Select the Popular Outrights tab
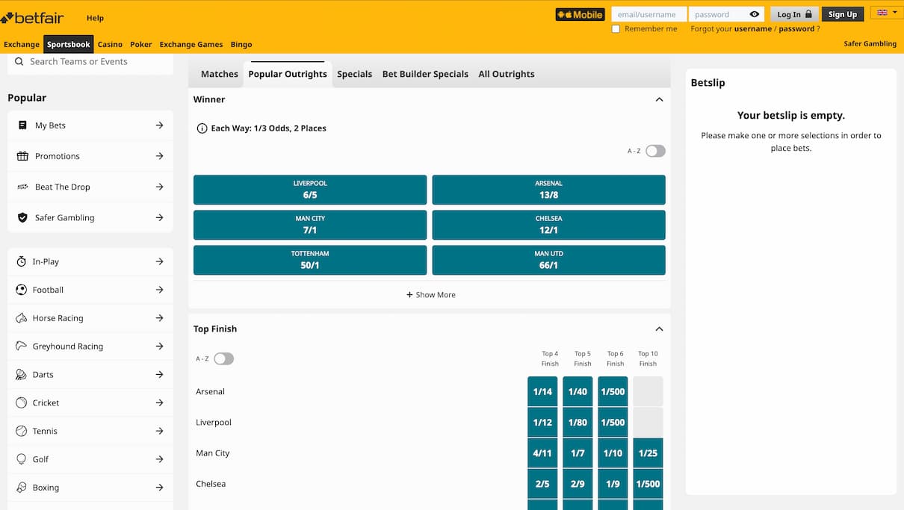The height and width of the screenshot is (510, 904). [288, 74]
